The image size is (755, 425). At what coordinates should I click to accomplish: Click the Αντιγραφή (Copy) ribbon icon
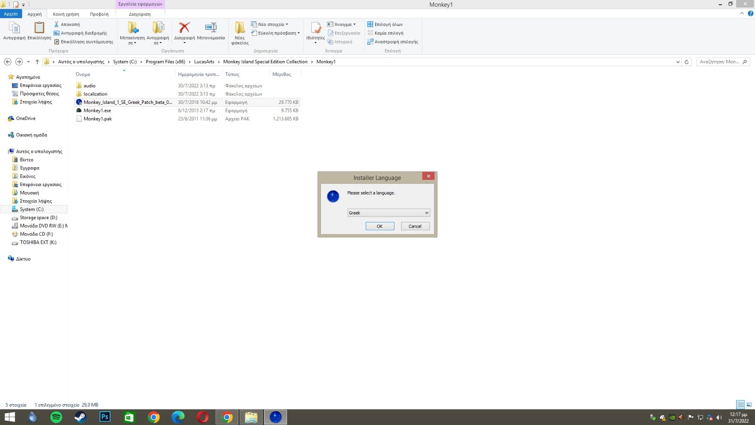[x=14, y=31]
